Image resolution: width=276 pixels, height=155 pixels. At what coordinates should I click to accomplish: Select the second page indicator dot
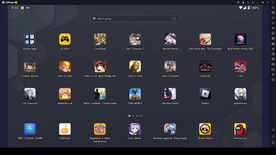click(x=133, y=116)
